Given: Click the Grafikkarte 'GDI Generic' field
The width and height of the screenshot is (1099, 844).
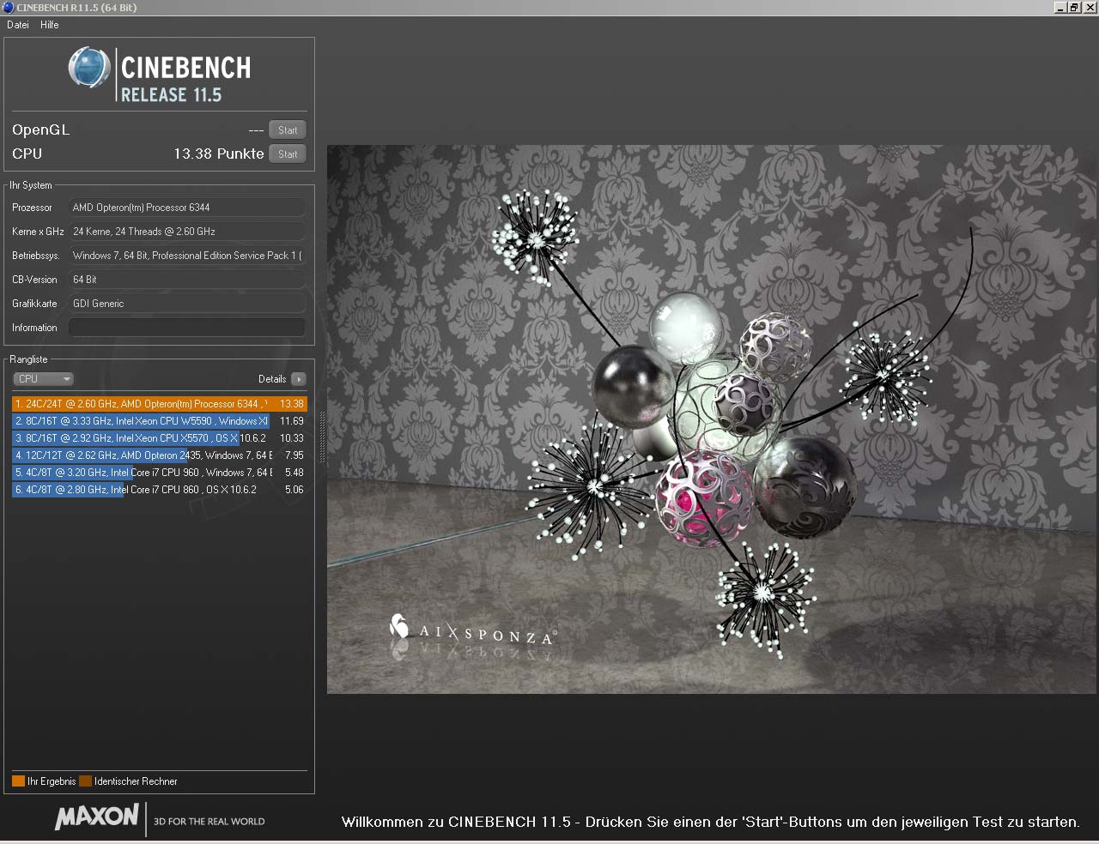Looking at the screenshot, I should pyautogui.click(x=186, y=304).
